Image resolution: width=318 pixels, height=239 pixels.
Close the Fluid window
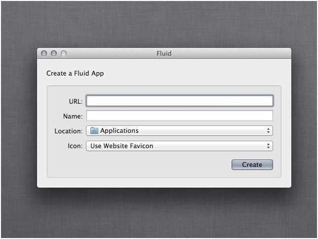point(44,53)
